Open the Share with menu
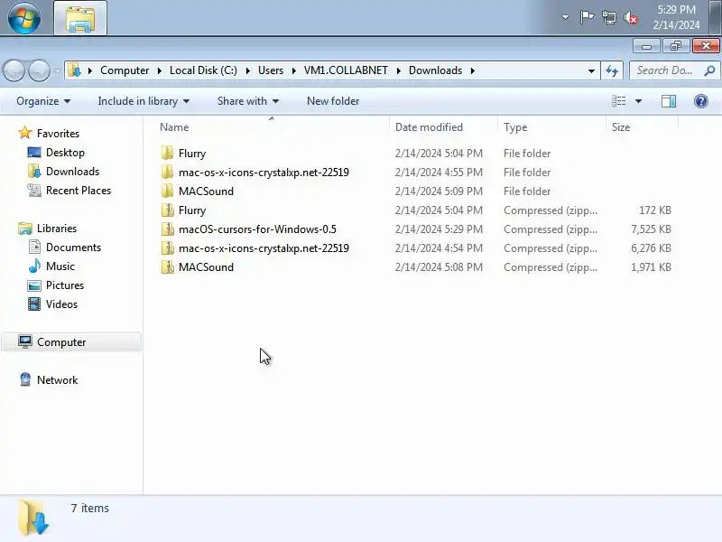 tap(247, 101)
